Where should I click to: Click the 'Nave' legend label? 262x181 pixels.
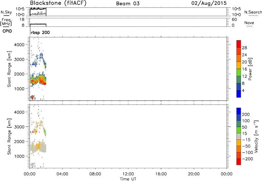point(249,23)
